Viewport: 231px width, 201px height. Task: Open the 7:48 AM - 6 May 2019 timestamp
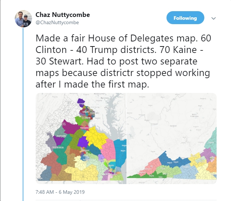60,192
